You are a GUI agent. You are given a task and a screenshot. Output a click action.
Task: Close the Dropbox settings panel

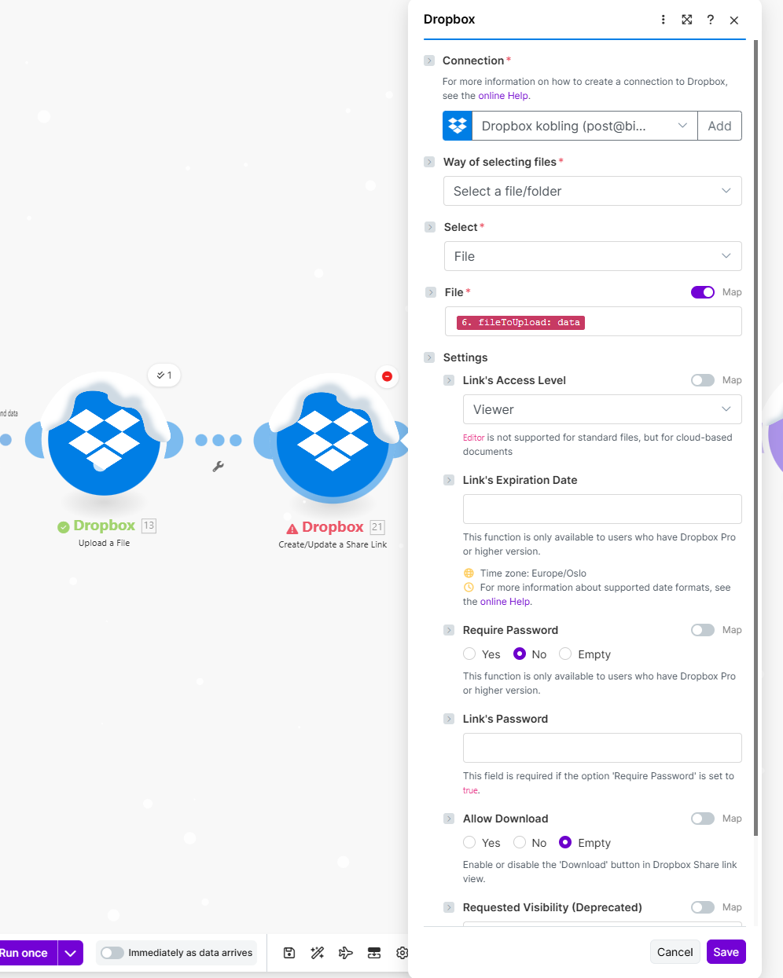734,20
